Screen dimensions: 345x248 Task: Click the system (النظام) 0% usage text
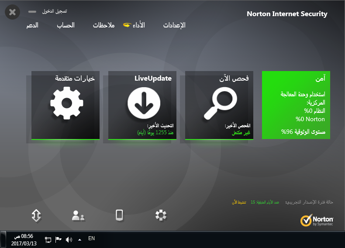click(x=314, y=111)
